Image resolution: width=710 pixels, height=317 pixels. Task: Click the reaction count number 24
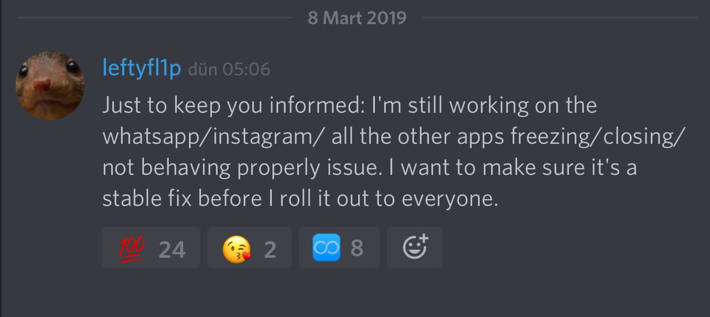tap(172, 249)
